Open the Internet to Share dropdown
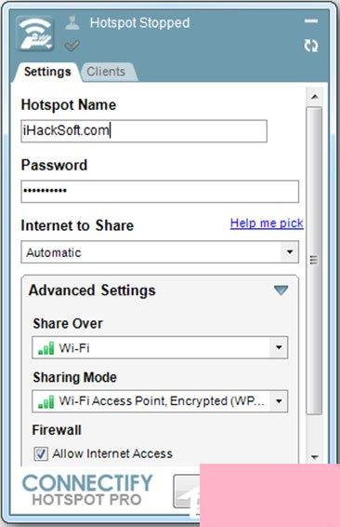 pyautogui.click(x=160, y=251)
